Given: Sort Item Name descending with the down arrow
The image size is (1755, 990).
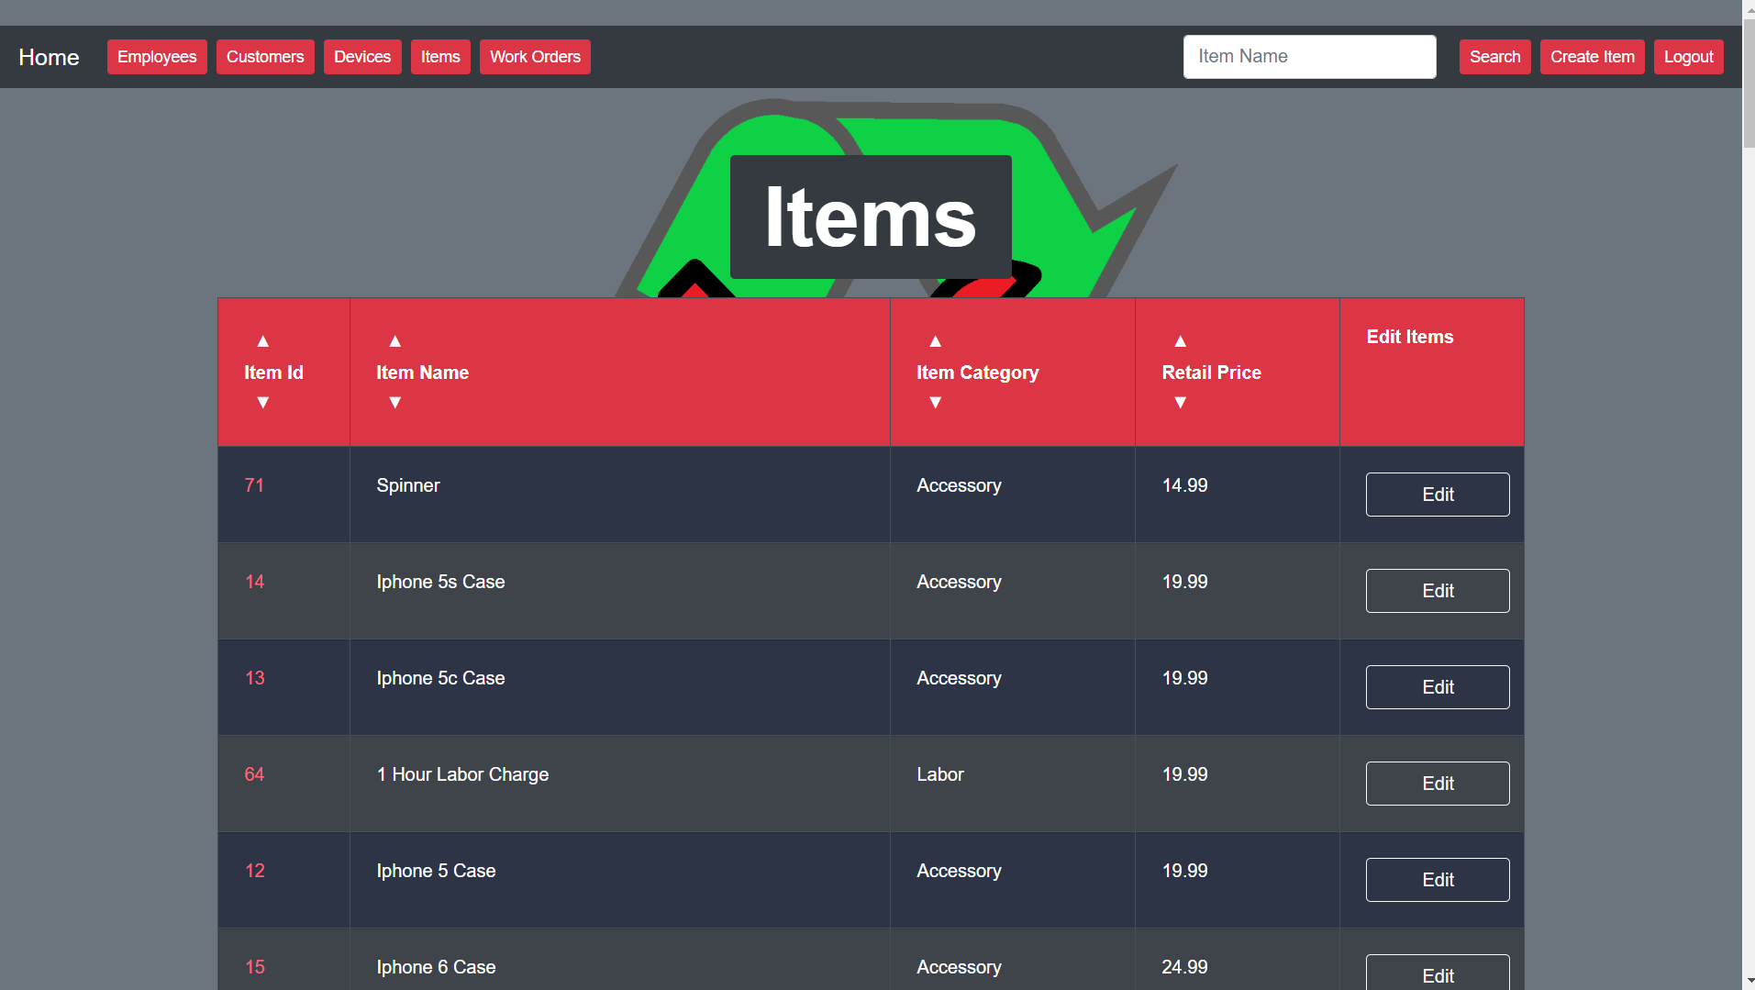Looking at the screenshot, I should click(x=395, y=403).
